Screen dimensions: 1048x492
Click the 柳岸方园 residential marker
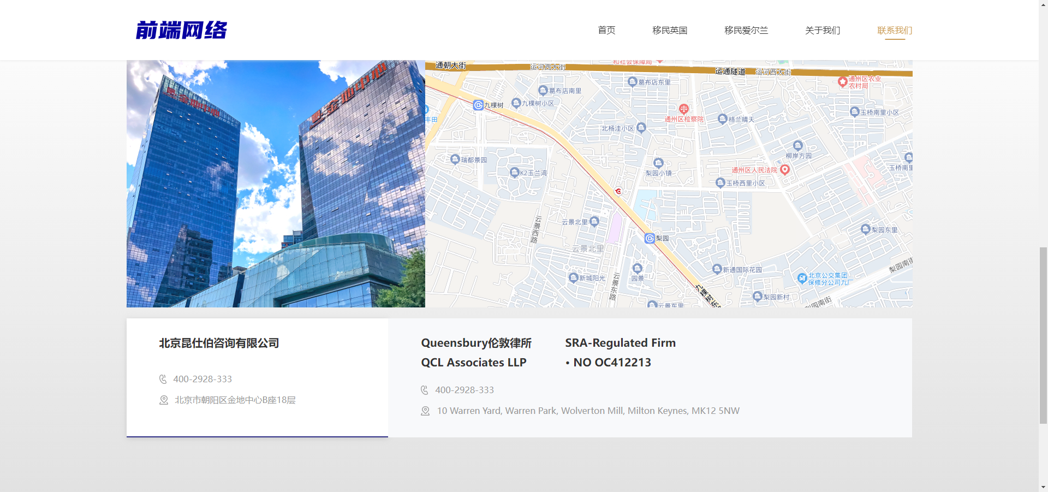798,146
